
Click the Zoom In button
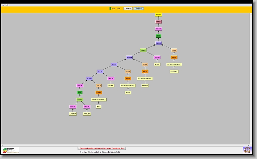point(128,9)
